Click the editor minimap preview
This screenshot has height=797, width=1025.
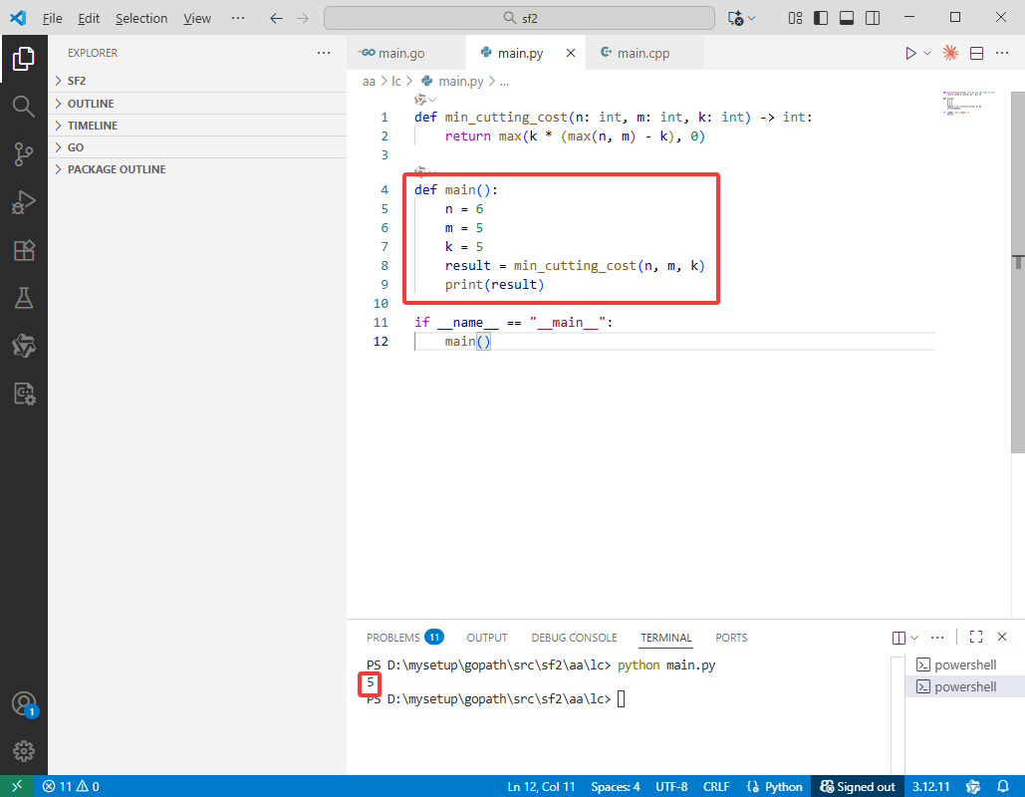click(x=971, y=104)
